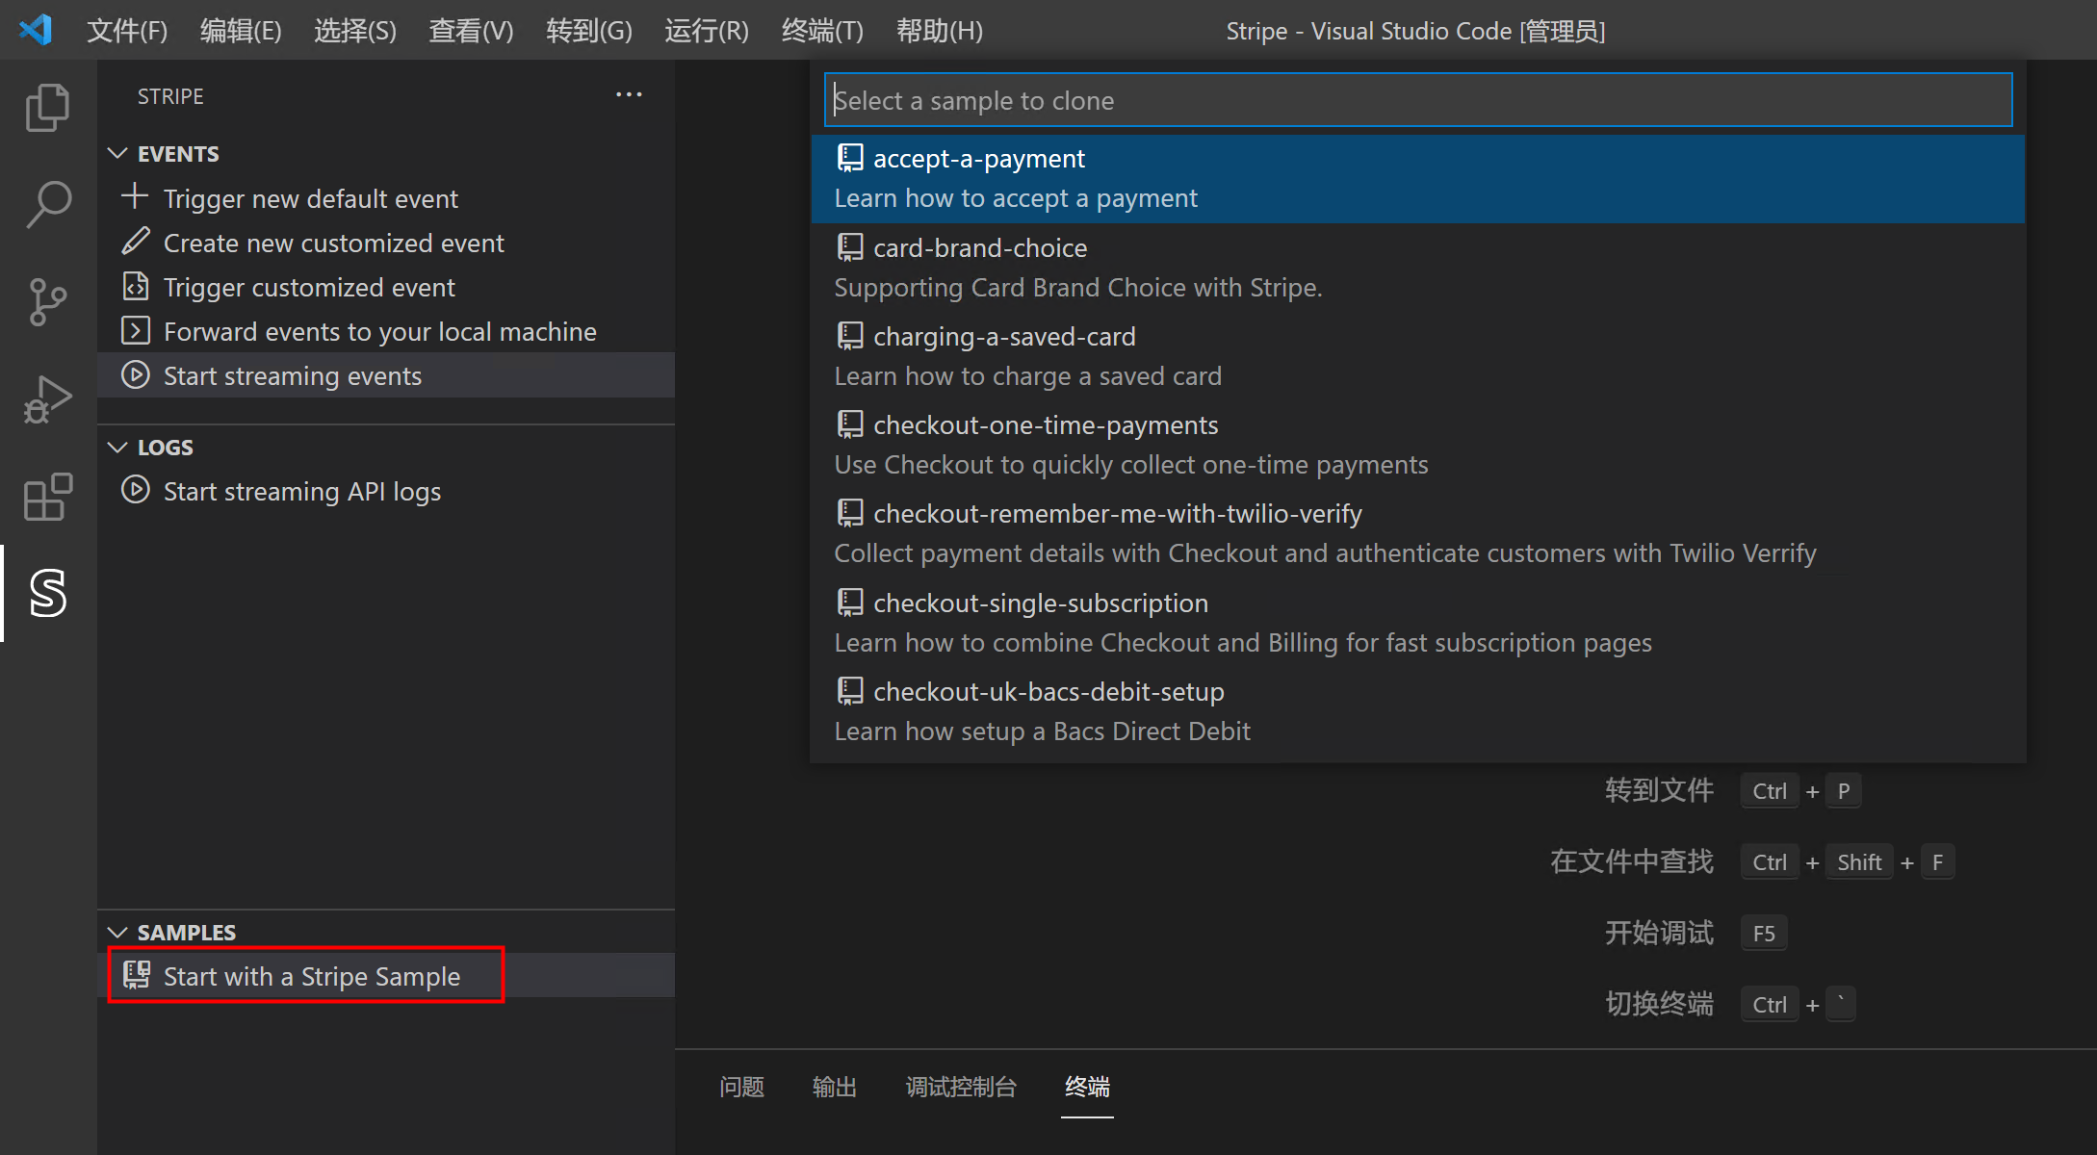Click the STRIPE sidebar title
The image size is (2097, 1155).
[170, 96]
